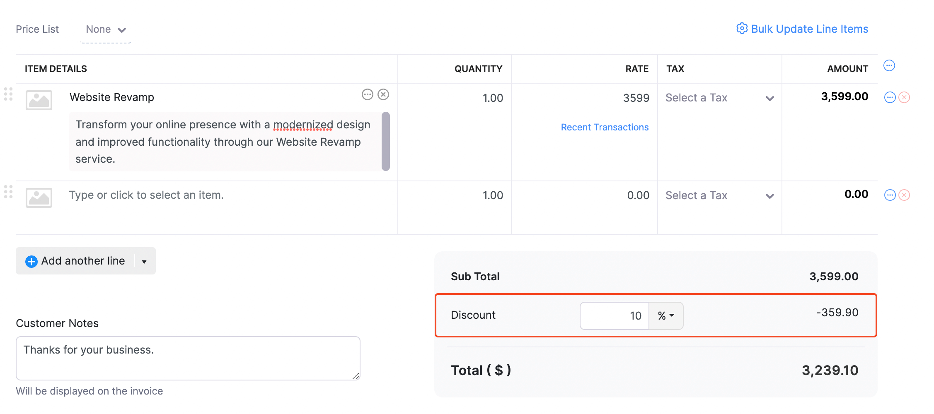Image resolution: width=934 pixels, height=414 pixels.
Task: Open tax selector on the empty line
Action: tap(720, 195)
